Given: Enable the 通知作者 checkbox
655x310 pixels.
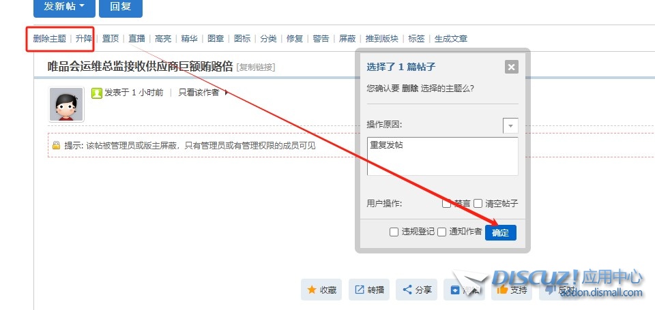Looking at the screenshot, I should pyautogui.click(x=441, y=232).
